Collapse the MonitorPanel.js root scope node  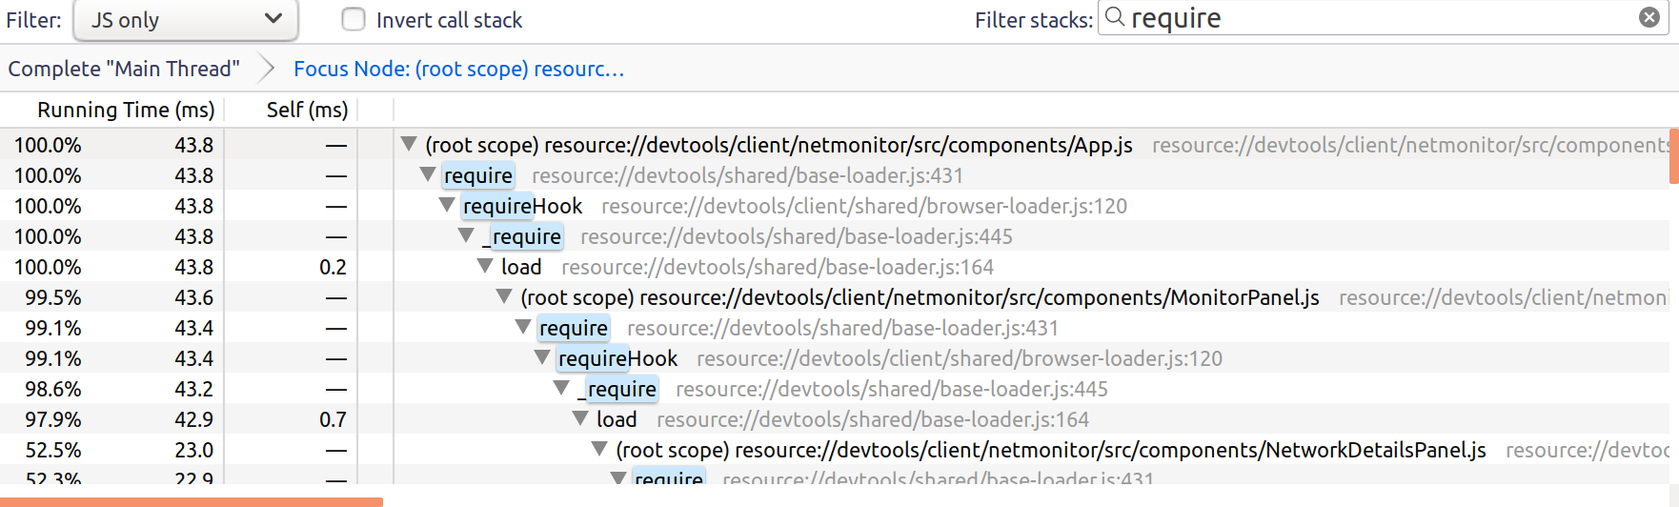pos(504,297)
